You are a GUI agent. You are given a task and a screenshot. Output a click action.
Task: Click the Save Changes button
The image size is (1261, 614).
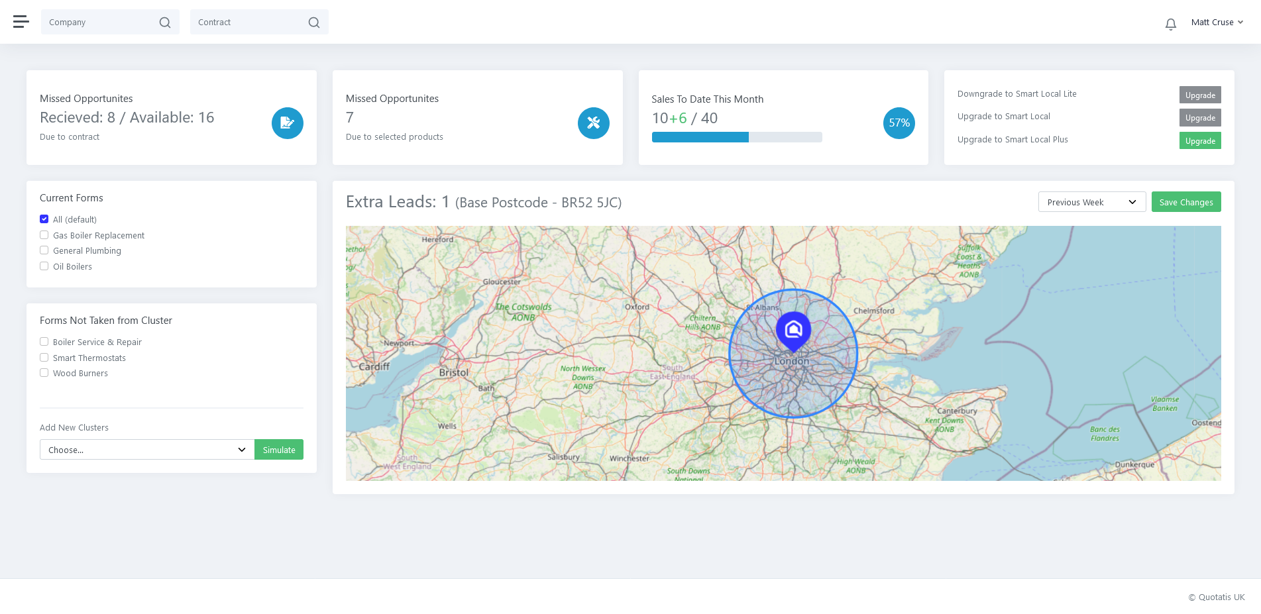(1185, 202)
